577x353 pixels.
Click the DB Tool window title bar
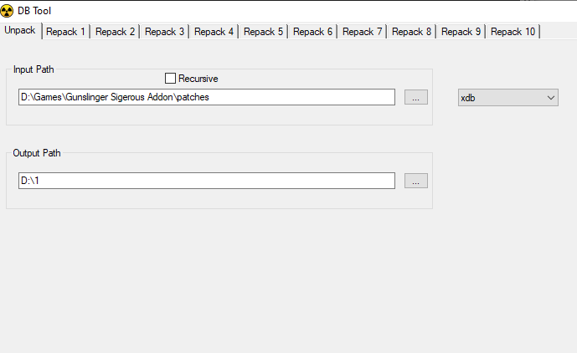pos(251,11)
